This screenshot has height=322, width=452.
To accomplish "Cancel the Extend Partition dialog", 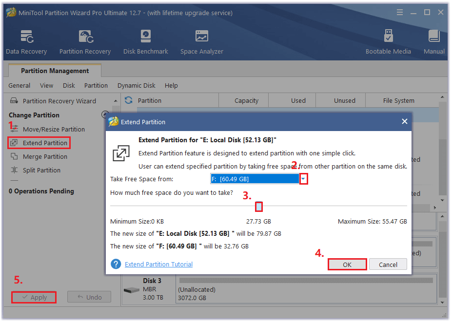I will point(388,265).
